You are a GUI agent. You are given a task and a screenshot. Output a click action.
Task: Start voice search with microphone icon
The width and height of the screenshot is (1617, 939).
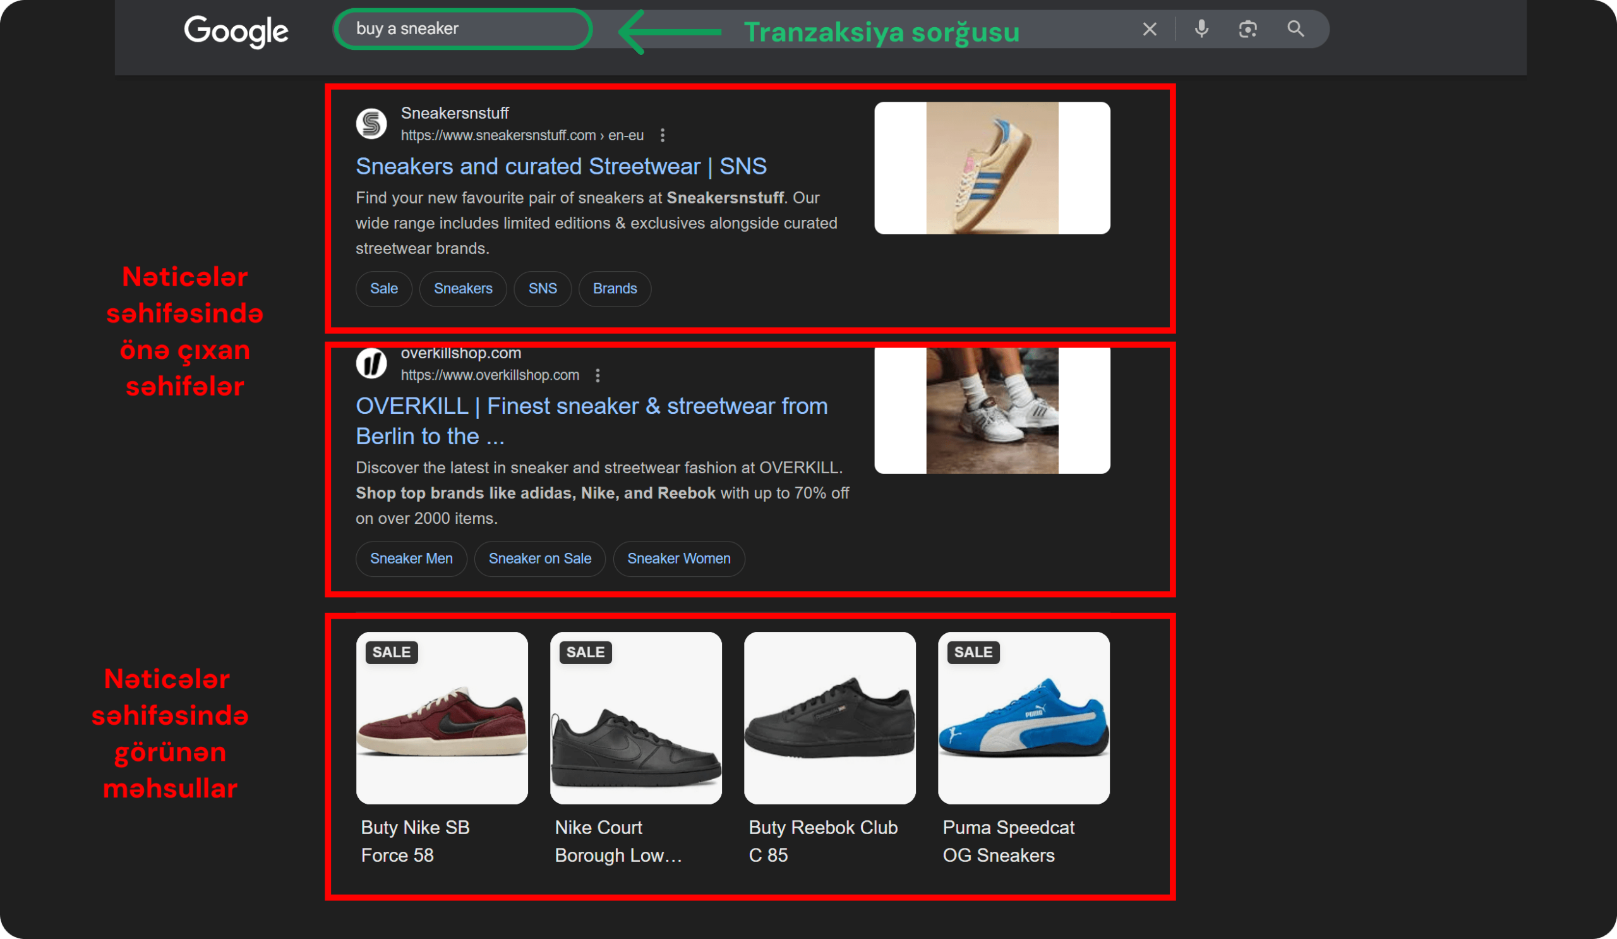[x=1201, y=29]
